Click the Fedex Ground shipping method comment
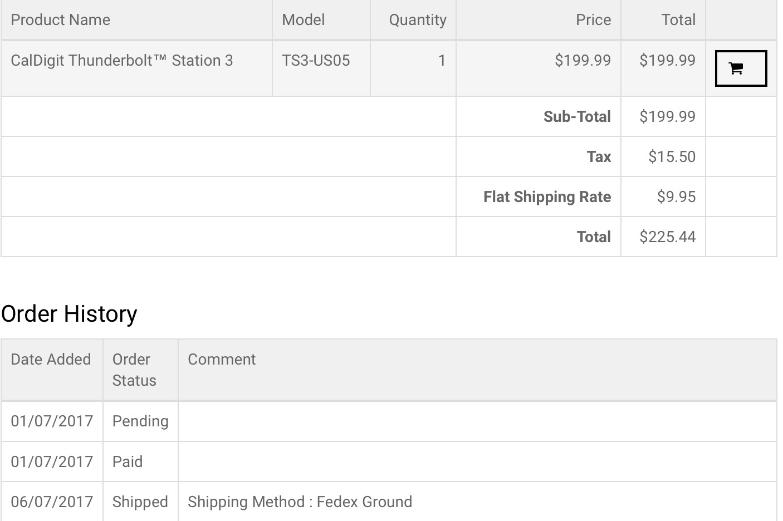The image size is (783, 521). point(300,502)
